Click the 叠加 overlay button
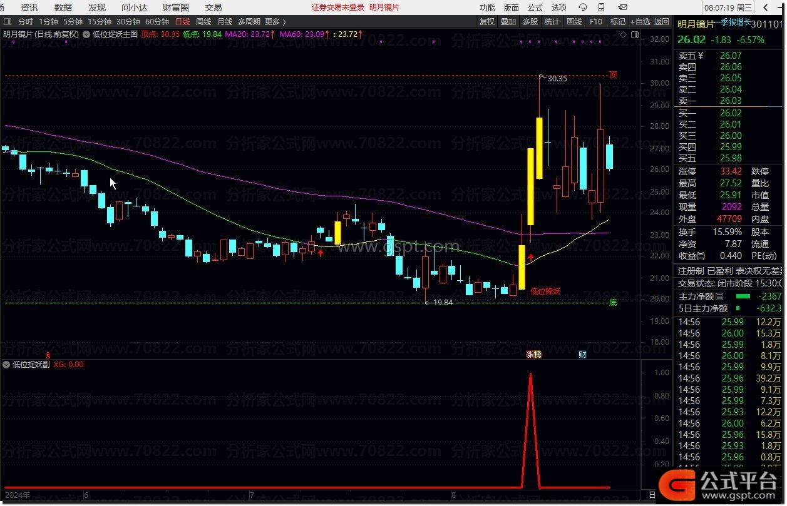Screen dimensions: 787x506 (508, 21)
